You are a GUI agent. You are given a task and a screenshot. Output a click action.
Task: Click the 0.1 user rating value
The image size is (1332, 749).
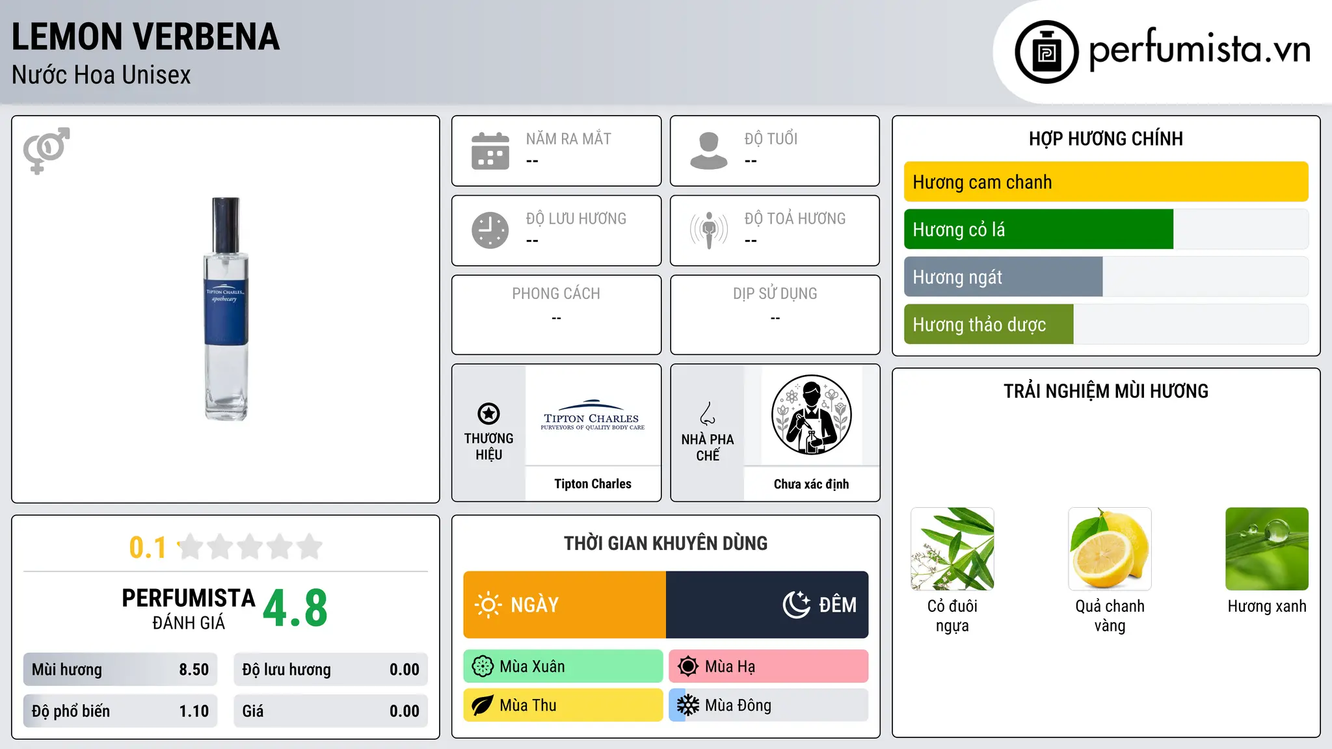[148, 547]
